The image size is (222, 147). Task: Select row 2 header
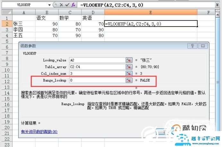[7, 24]
